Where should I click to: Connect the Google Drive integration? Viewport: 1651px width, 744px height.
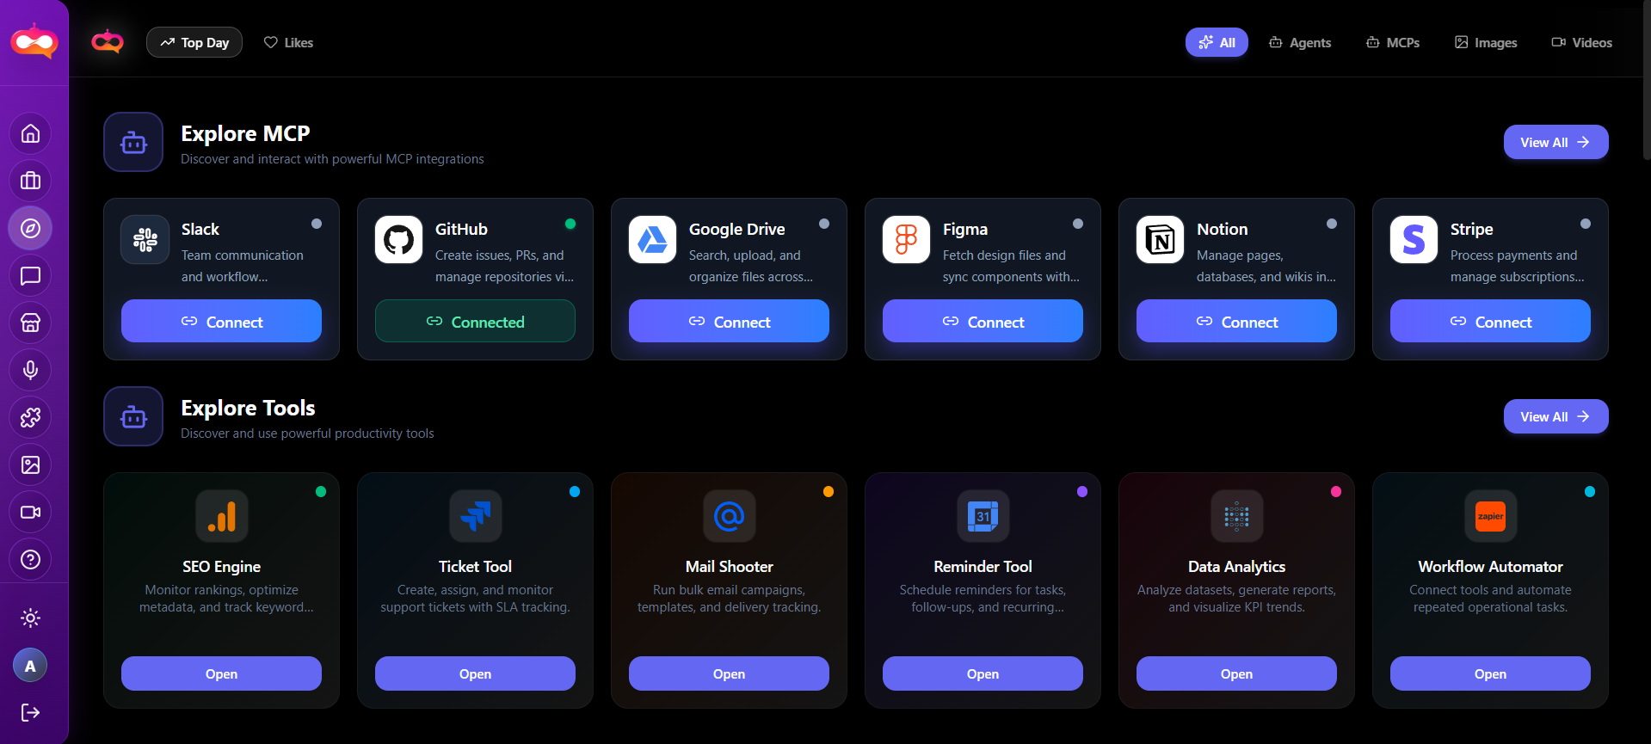(x=729, y=321)
